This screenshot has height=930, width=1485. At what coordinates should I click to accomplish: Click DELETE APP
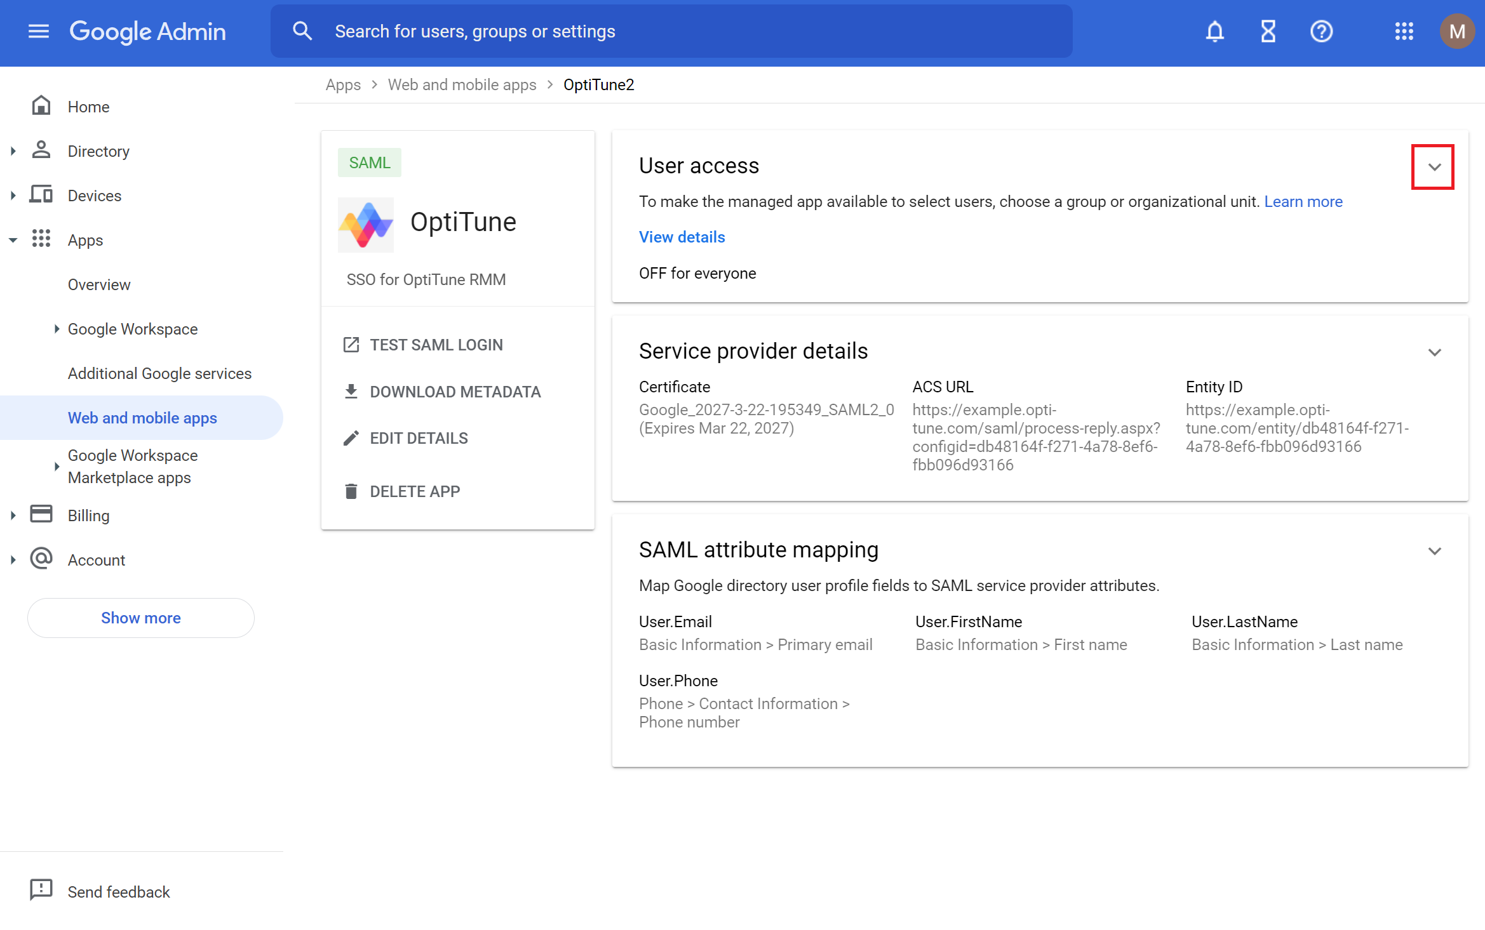tap(415, 491)
